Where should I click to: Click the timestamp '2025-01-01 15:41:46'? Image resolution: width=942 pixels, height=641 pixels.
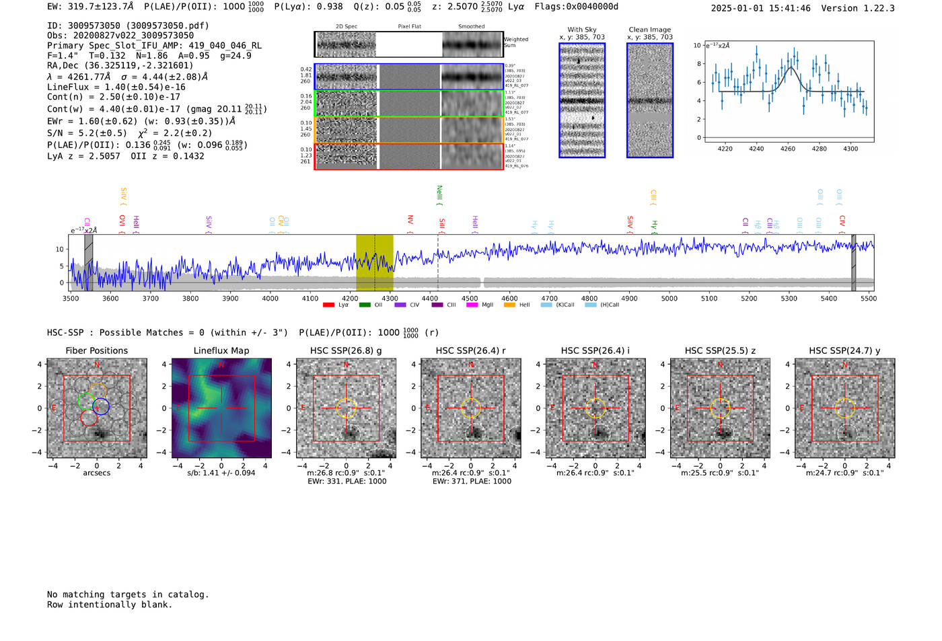tap(760, 8)
